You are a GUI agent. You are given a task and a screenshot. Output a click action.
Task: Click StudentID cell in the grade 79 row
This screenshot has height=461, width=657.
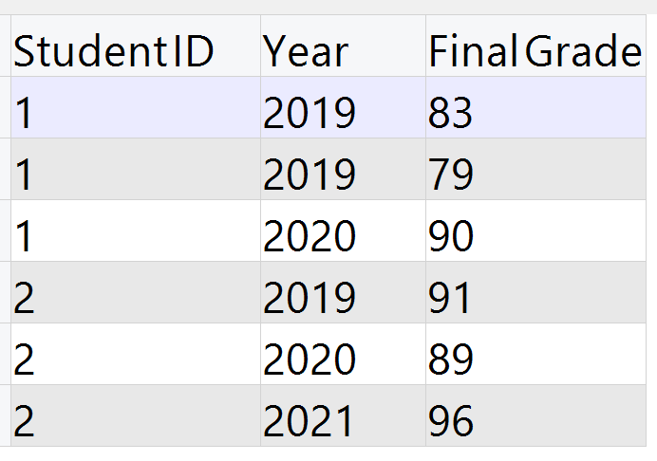coord(25,175)
